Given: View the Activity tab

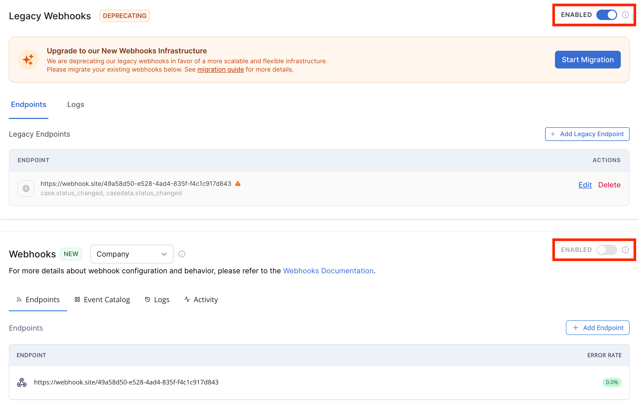Looking at the screenshot, I should (201, 300).
